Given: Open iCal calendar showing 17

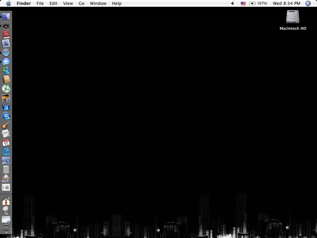Looking at the screenshot, I should [x=6, y=143].
